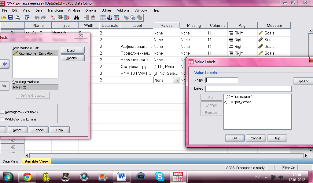Image resolution: width=313 pixels, height=183 pixels.
Task: Click the horizontal scrollbar right arrow
Action: coord(306,156)
